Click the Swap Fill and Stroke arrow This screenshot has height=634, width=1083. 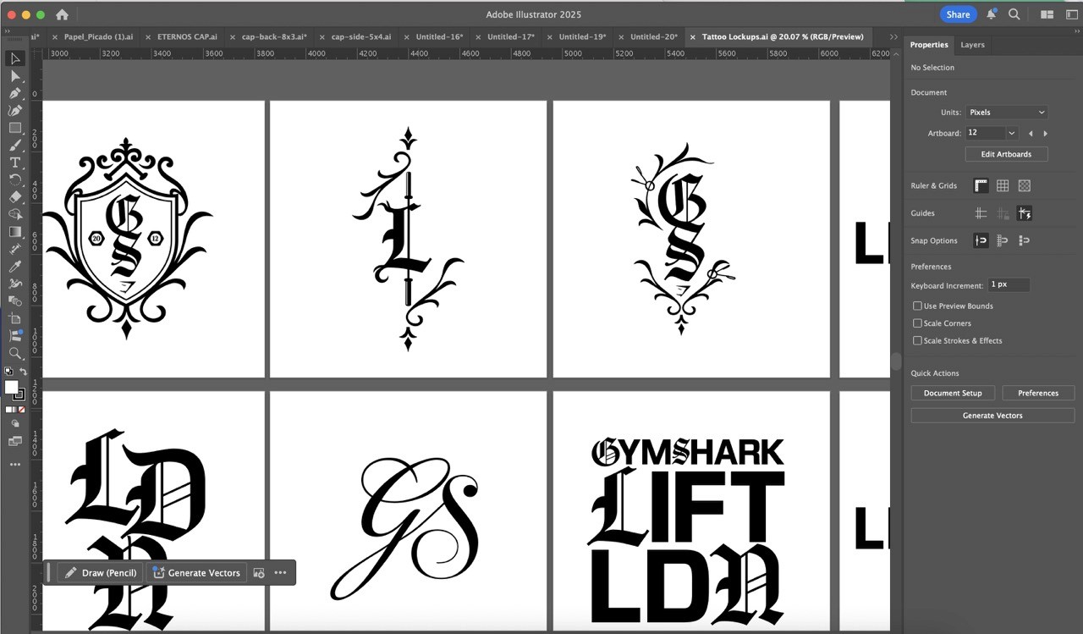[x=23, y=372]
